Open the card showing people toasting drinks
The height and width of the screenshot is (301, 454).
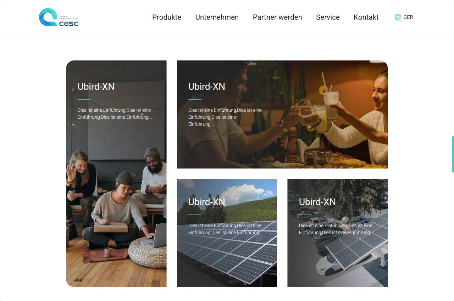click(x=282, y=115)
